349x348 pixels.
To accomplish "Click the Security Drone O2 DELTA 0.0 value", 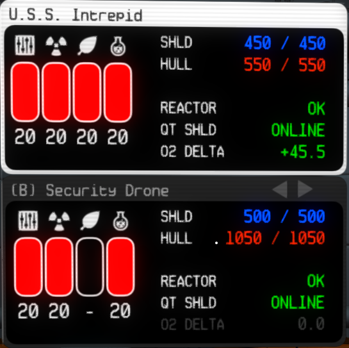I will coord(311,324).
